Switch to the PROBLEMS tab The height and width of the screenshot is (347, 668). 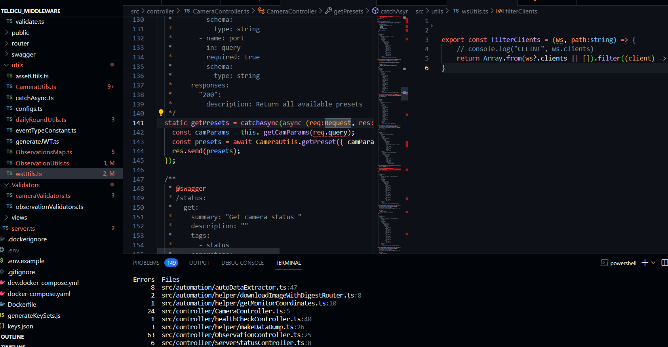(146, 263)
